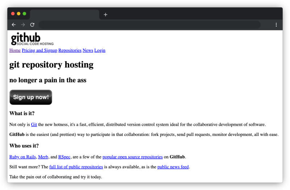The image size is (290, 190).
Task: Close the window with the red button
Action: 13,13
